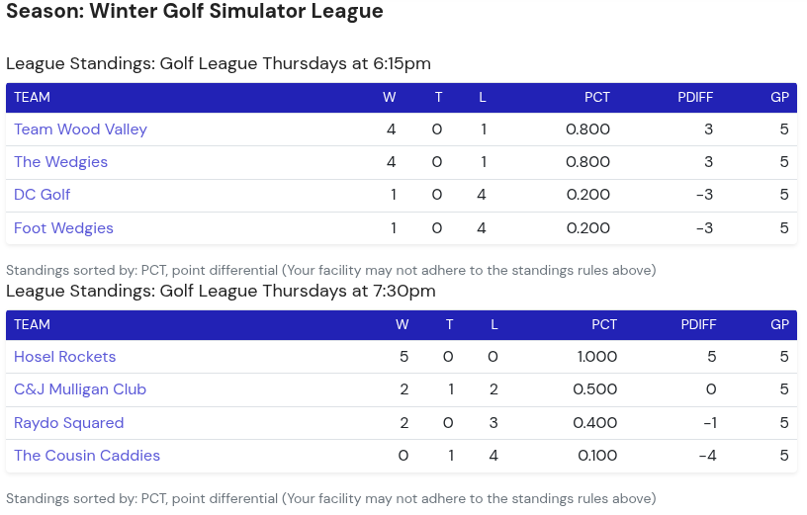Click The Wedgies team link

60,162
